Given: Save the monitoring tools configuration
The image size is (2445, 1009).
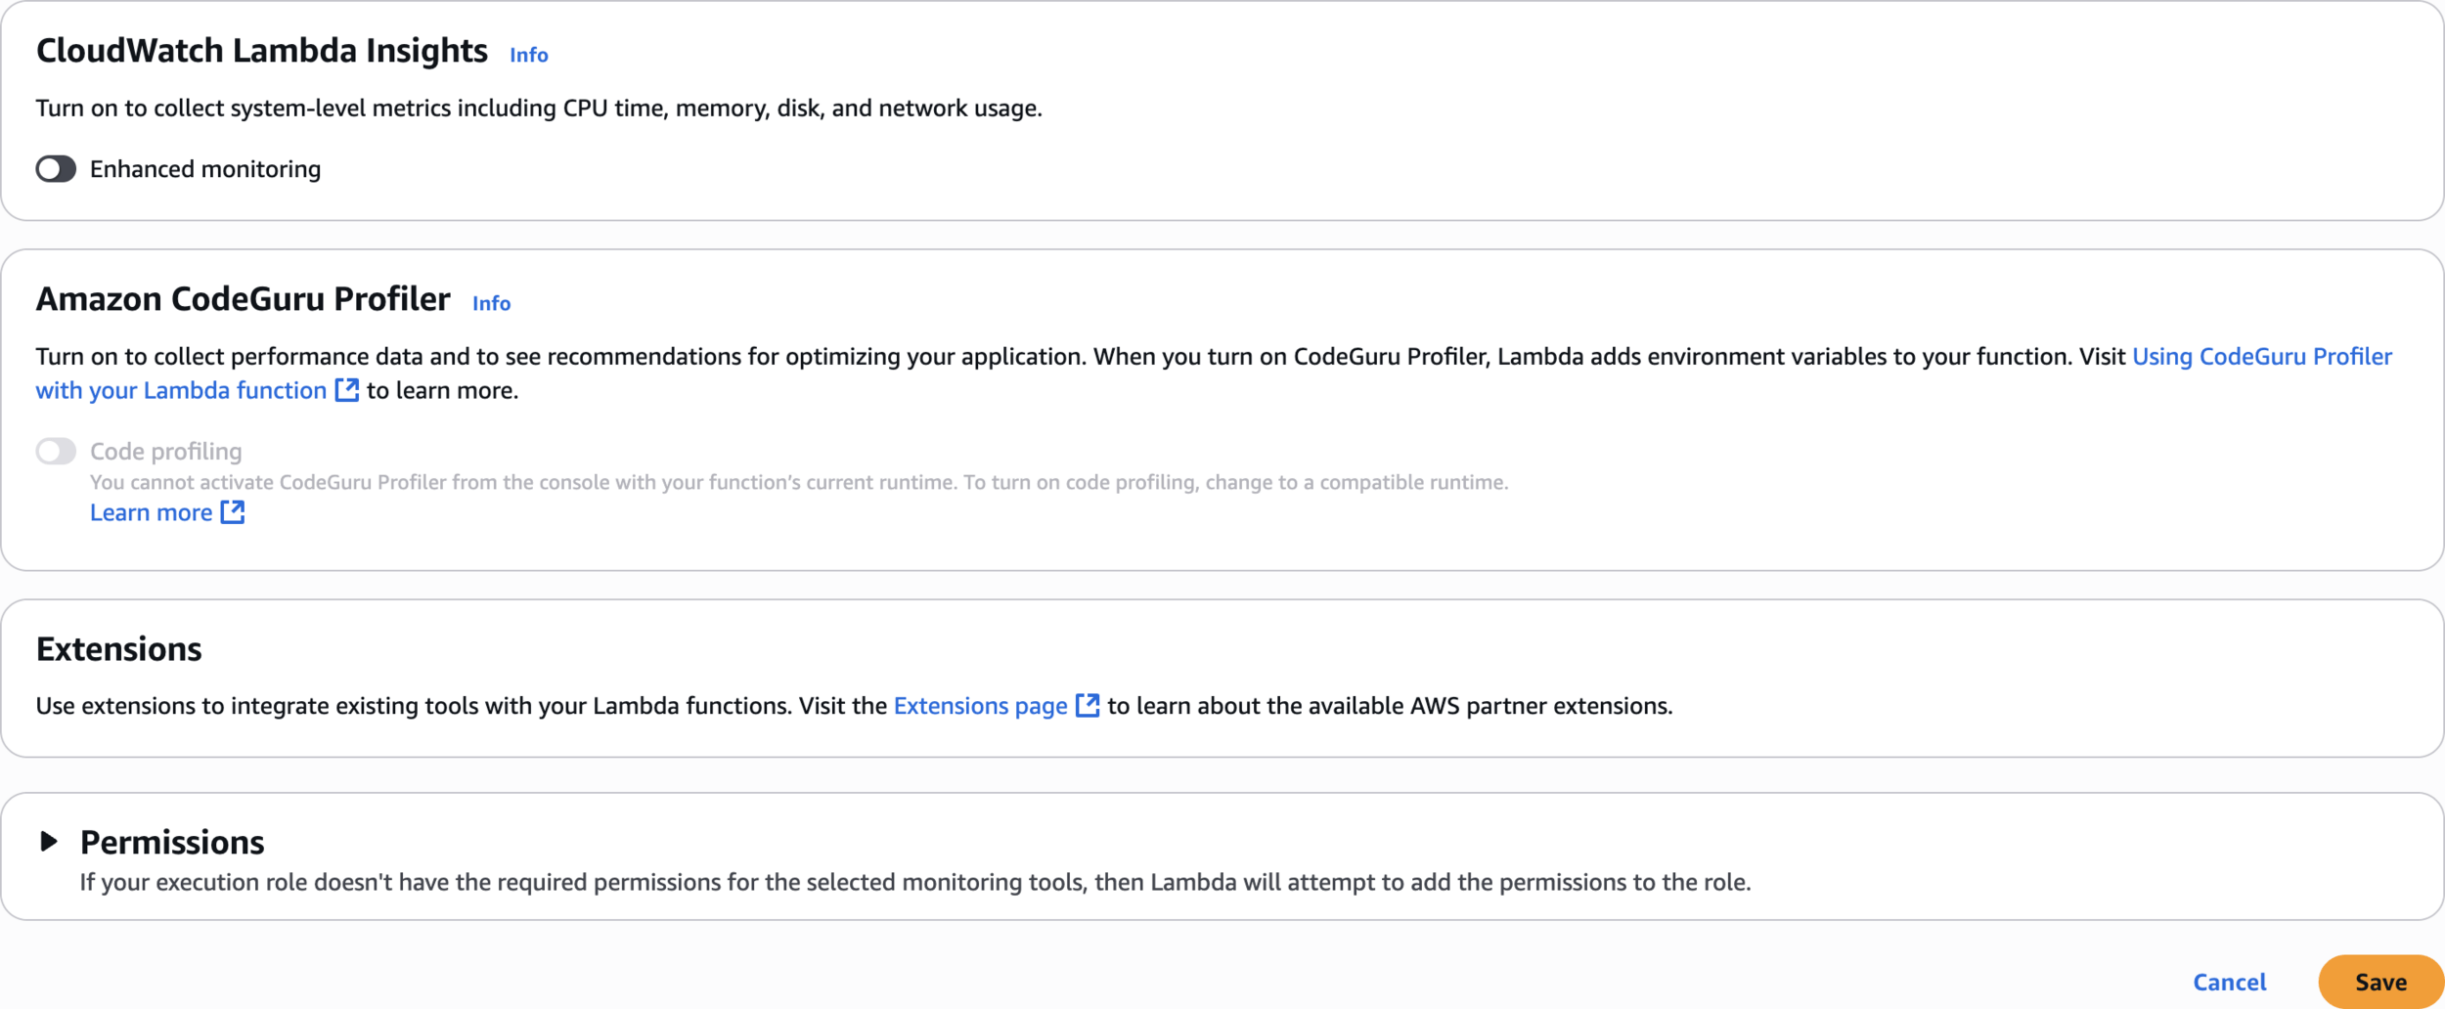Looking at the screenshot, I should click(2380, 982).
